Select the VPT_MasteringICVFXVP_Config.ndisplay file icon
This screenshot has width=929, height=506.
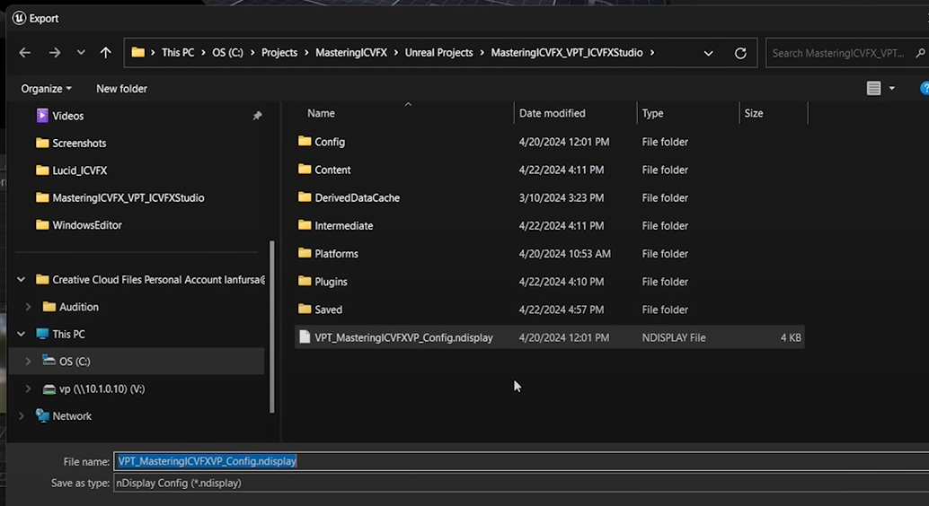pos(305,337)
